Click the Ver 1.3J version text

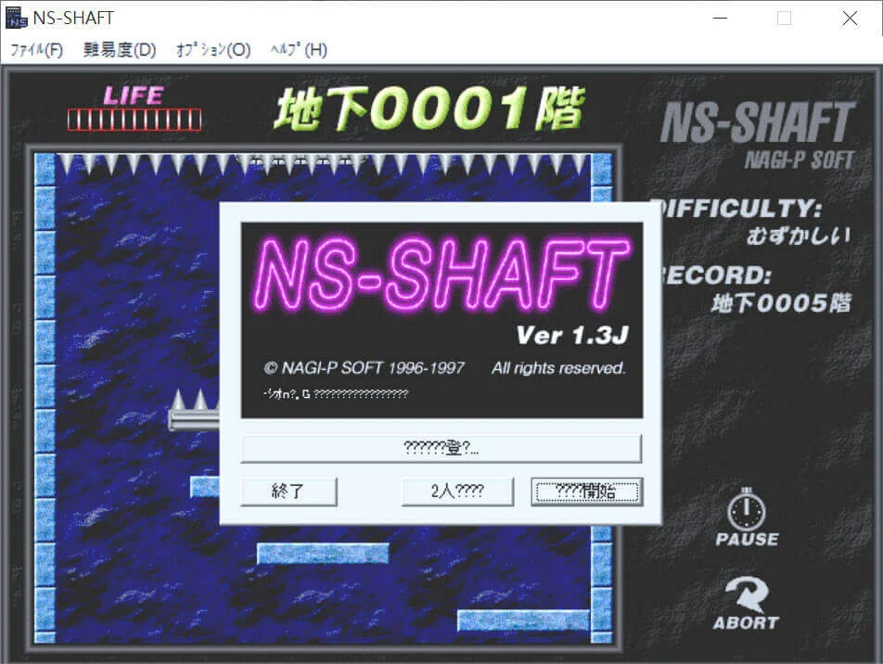pos(572,336)
